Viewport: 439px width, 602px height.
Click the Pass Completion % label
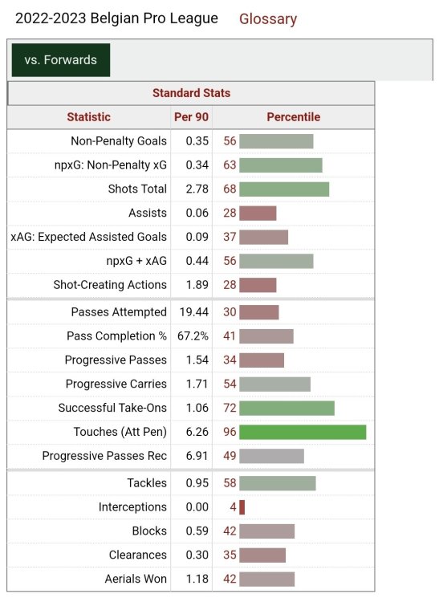(x=116, y=336)
